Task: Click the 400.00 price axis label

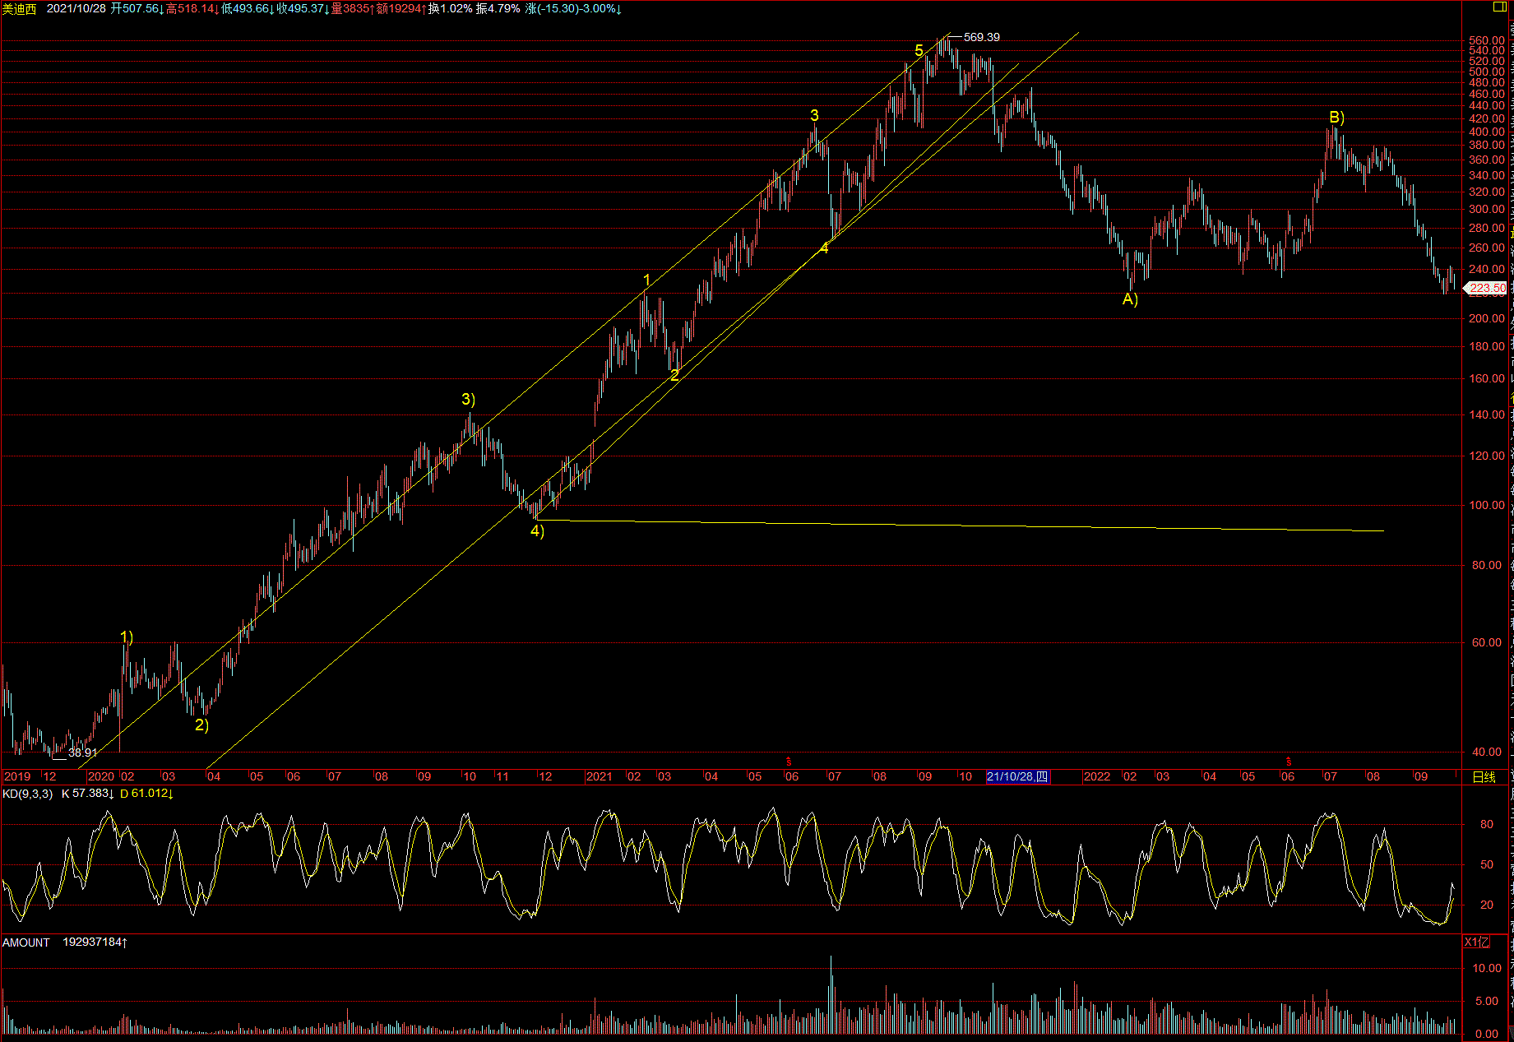Action: coord(1487,132)
